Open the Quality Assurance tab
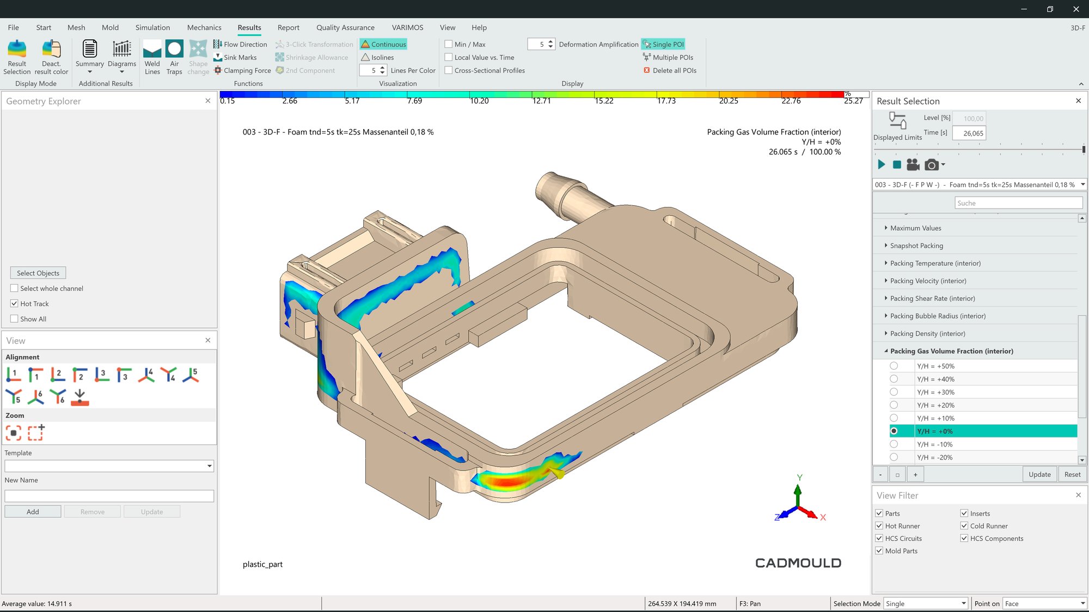This screenshot has height=612, width=1089. pyautogui.click(x=345, y=27)
